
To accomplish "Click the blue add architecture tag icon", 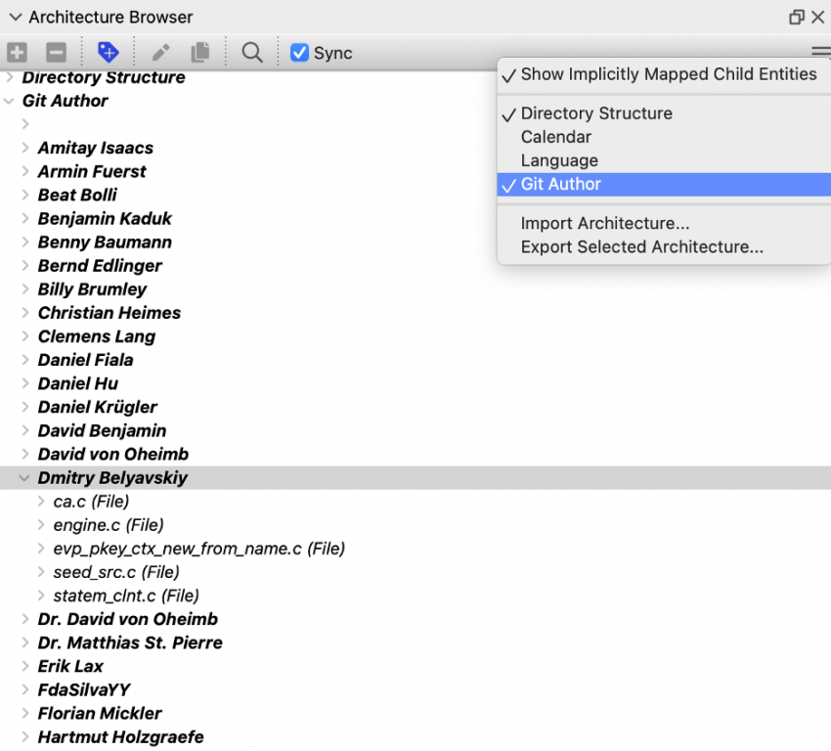I will (108, 53).
